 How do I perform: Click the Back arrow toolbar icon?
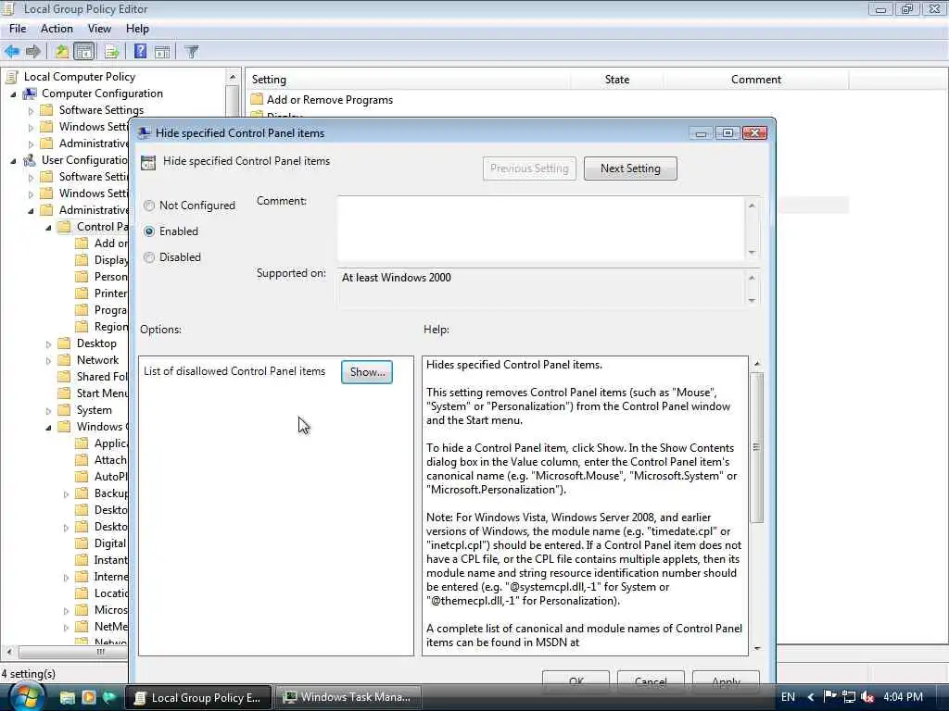click(12, 52)
